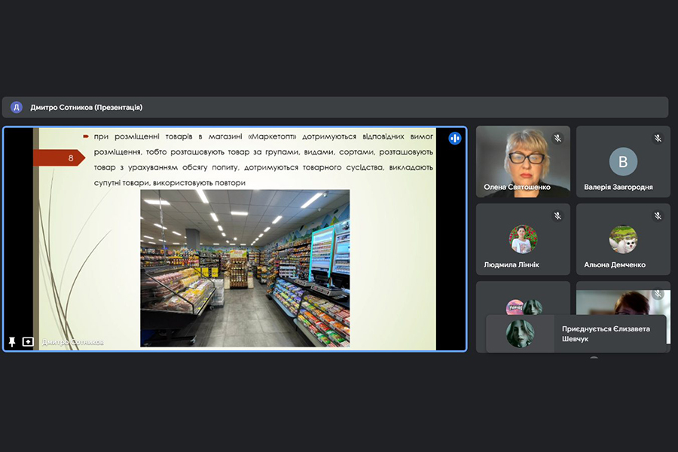Click the "Дмитро Сотников (Презентація)" title bar
678x452 pixels.
[335, 107]
